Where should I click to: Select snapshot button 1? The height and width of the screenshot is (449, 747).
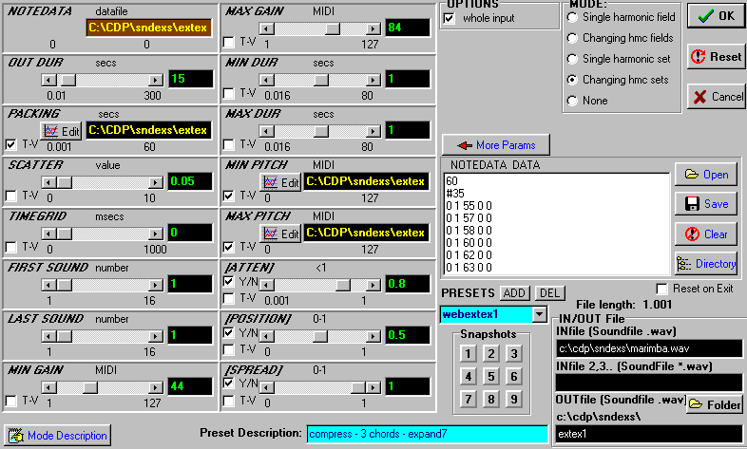[x=468, y=354]
